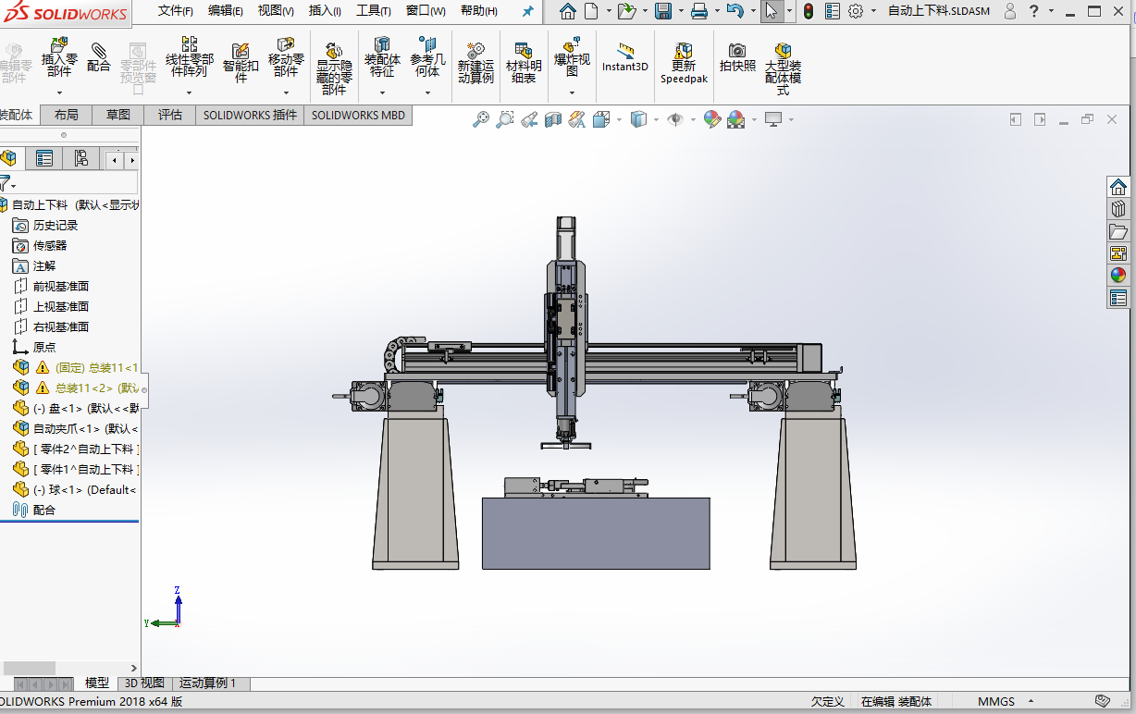Open ConfigurationManager tab in left panel
1136x714 pixels.
[x=80, y=158]
